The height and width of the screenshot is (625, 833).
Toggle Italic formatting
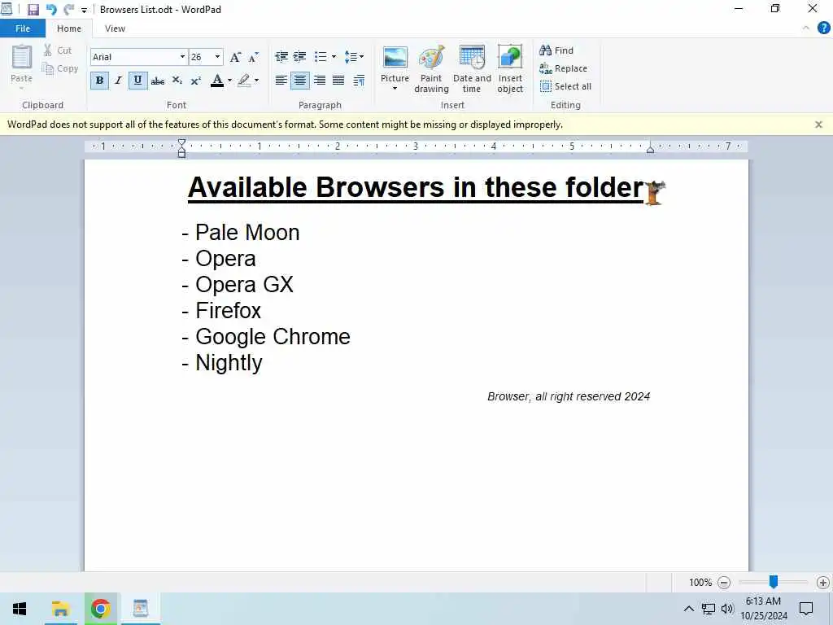pyautogui.click(x=118, y=81)
